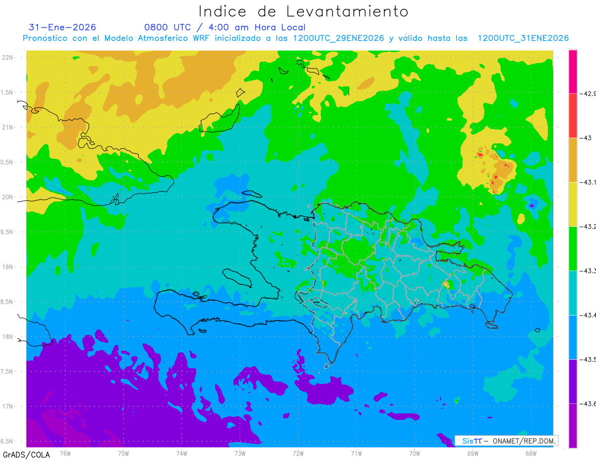
Task: Click the '69W' longitude label
Action: [x=473, y=453]
